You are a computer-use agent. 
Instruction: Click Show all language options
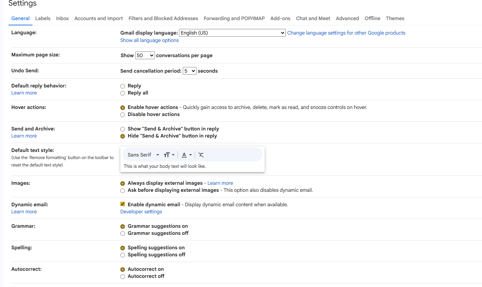click(x=149, y=40)
